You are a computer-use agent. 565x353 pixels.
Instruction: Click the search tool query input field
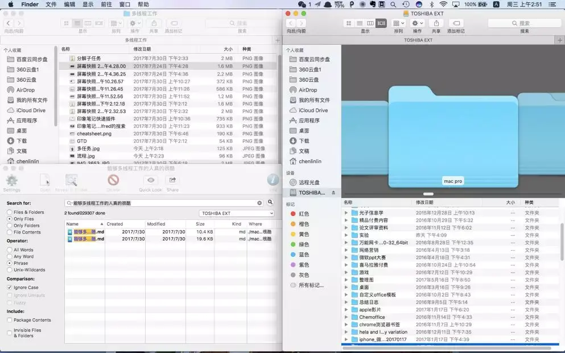(164, 203)
